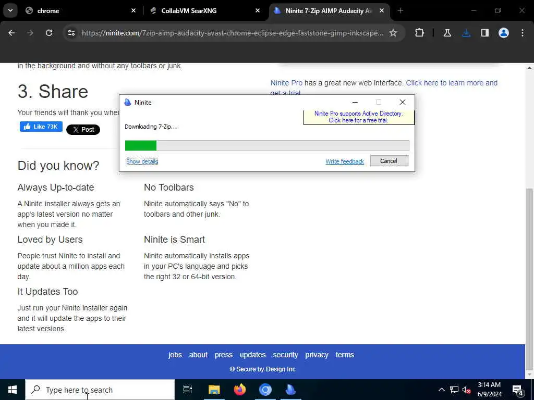Screen dimensions: 534x400
Task: Open site information icon in address bar
Action: point(71,33)
